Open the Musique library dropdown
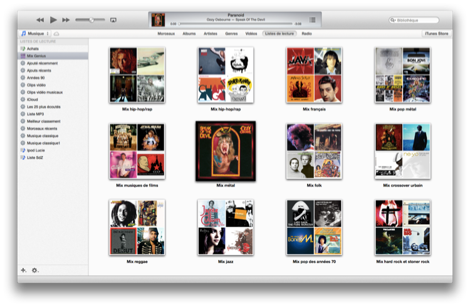470x307 pixels. pyautogui.click(x=34, y=33)
